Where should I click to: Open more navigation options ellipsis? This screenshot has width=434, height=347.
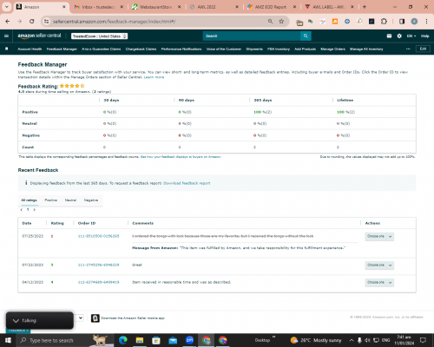[408, 49]
